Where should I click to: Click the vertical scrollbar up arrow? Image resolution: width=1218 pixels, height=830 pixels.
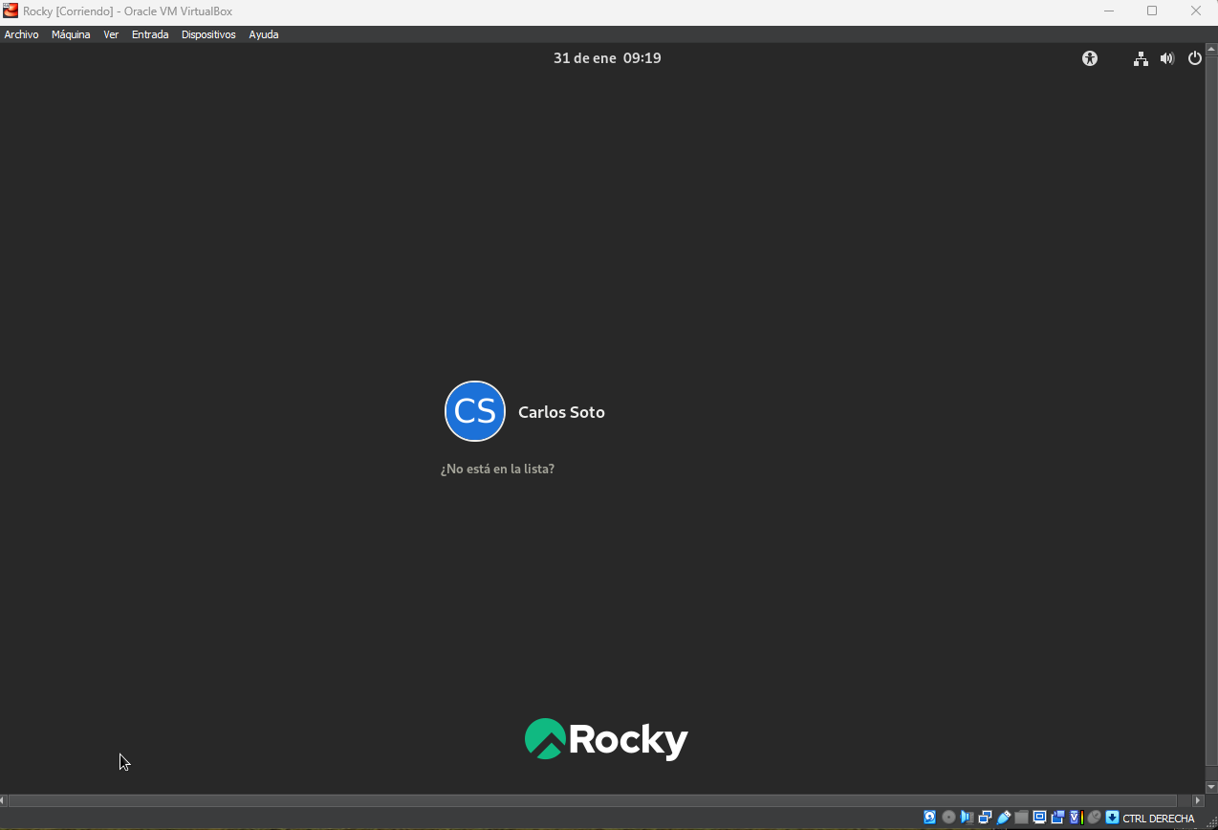pos(1211,50)
